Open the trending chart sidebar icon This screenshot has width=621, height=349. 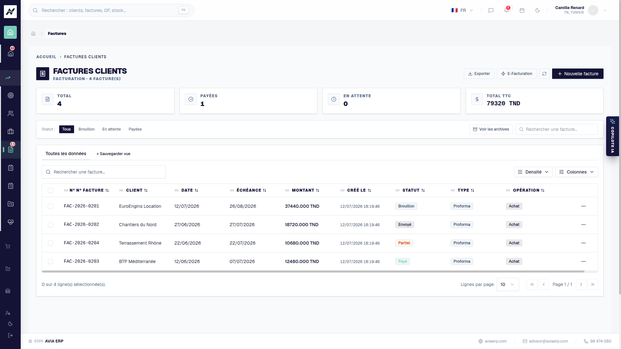[x=8, y=78]
